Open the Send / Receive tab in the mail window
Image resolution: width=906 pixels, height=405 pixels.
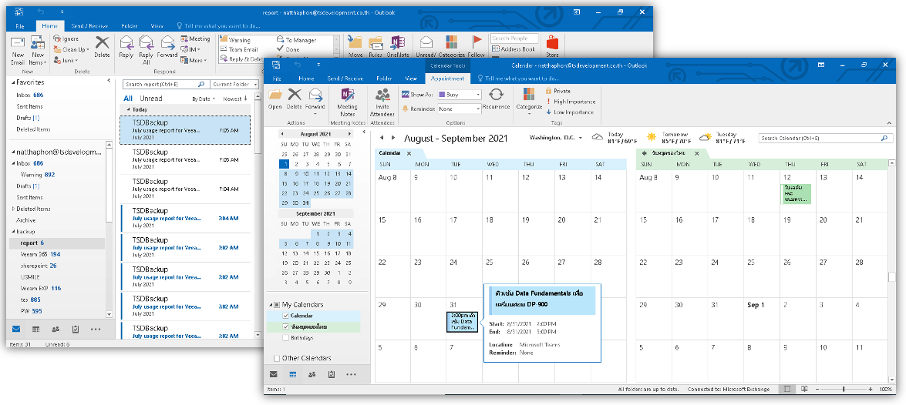pyautogui.click(x=89, y=26)
